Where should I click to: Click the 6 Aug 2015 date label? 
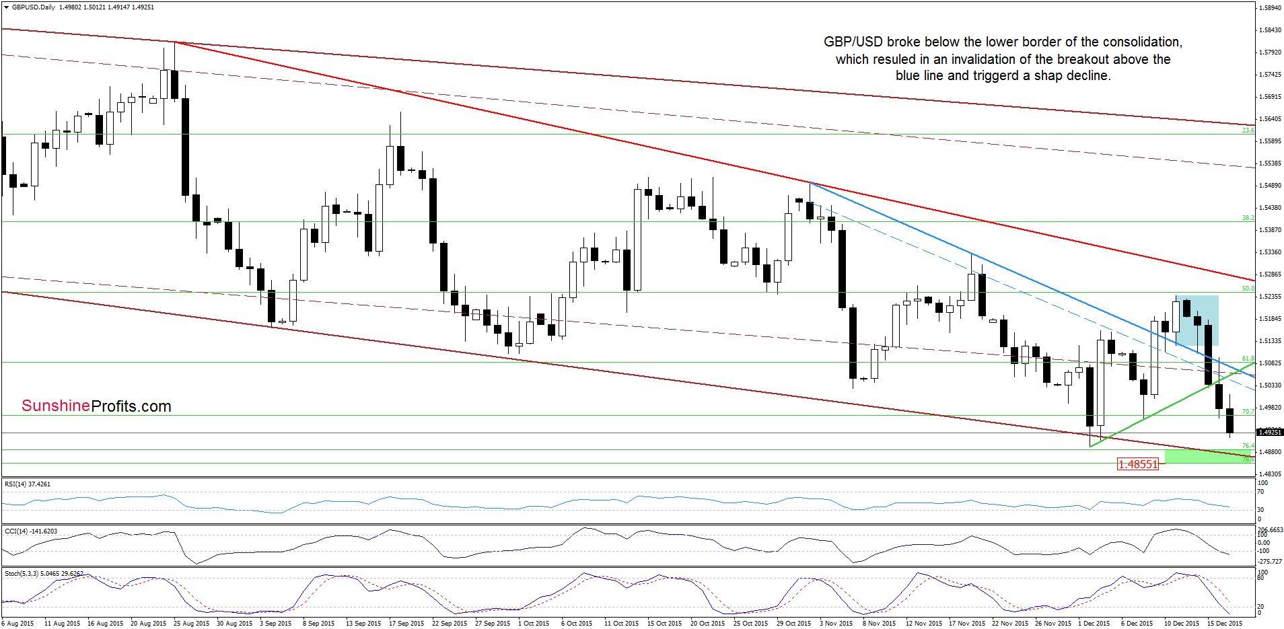[18, 624]
